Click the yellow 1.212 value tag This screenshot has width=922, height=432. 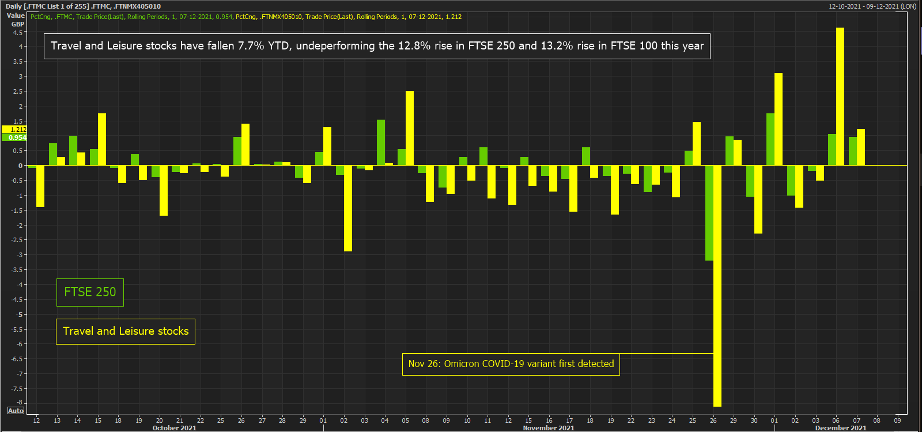[x=14, y=129]
